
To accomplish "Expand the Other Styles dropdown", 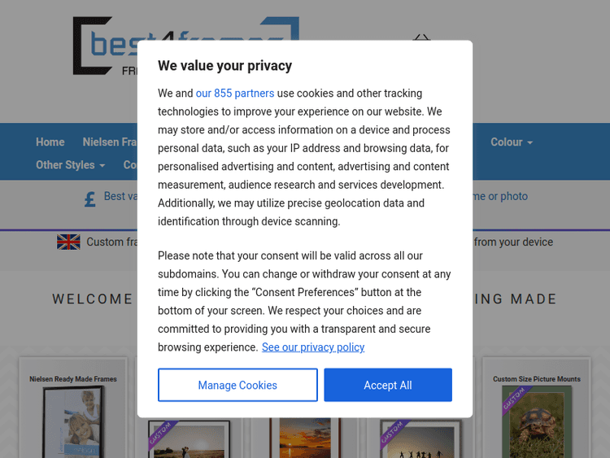I will tap(70, 164).
